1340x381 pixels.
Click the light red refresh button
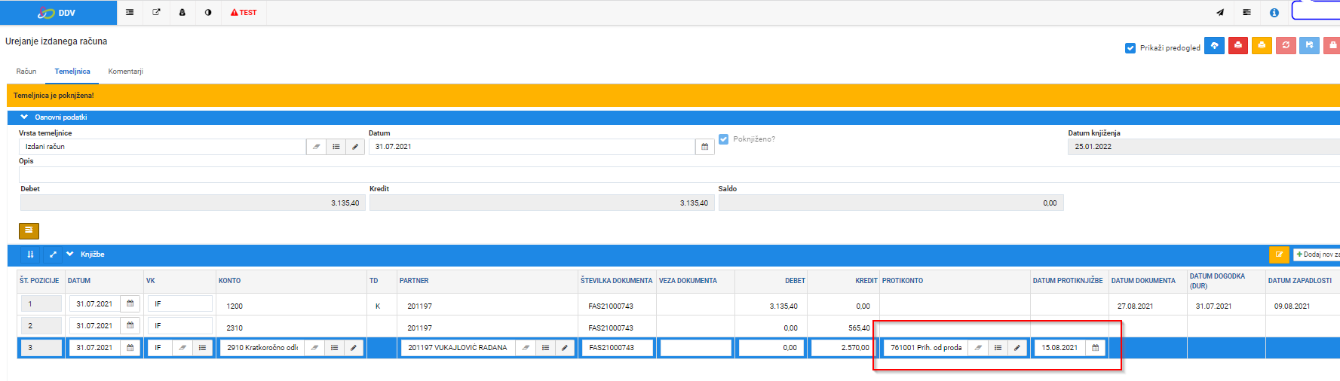(1286, 46)
